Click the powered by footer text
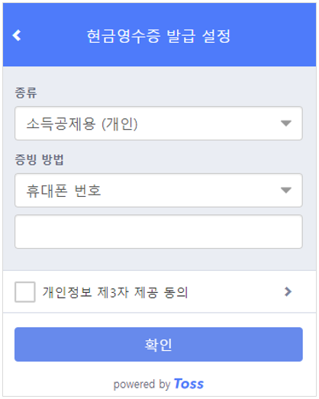The image size is (319, 399). pos(142,385)
